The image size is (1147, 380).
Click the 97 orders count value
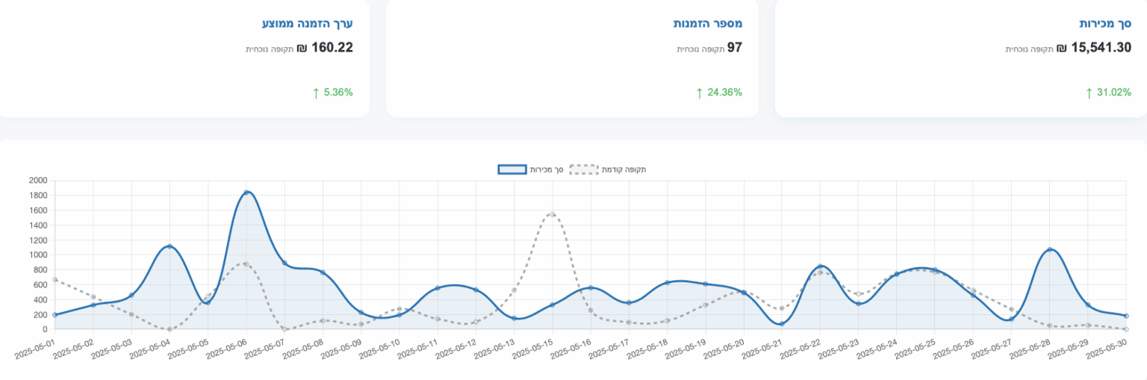(x=735, y=48)
